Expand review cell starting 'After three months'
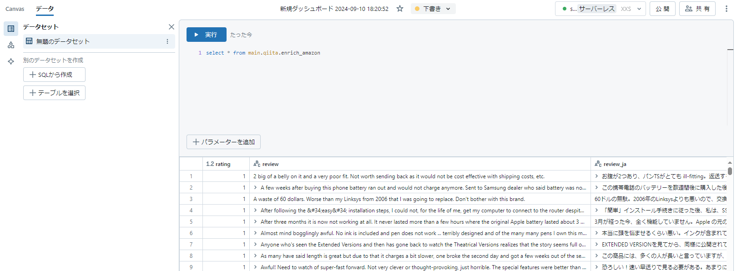This screenshot has width=737, height=271. (x=256, y=221)
